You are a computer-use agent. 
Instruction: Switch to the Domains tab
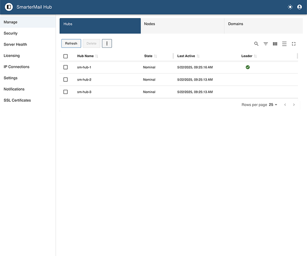tap(264, 26)
